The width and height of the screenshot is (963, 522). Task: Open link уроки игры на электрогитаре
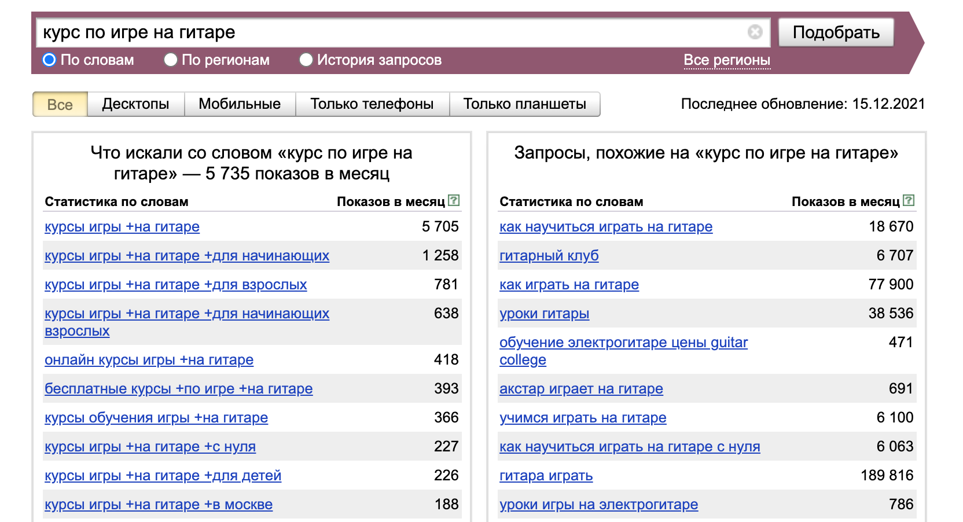599,505
